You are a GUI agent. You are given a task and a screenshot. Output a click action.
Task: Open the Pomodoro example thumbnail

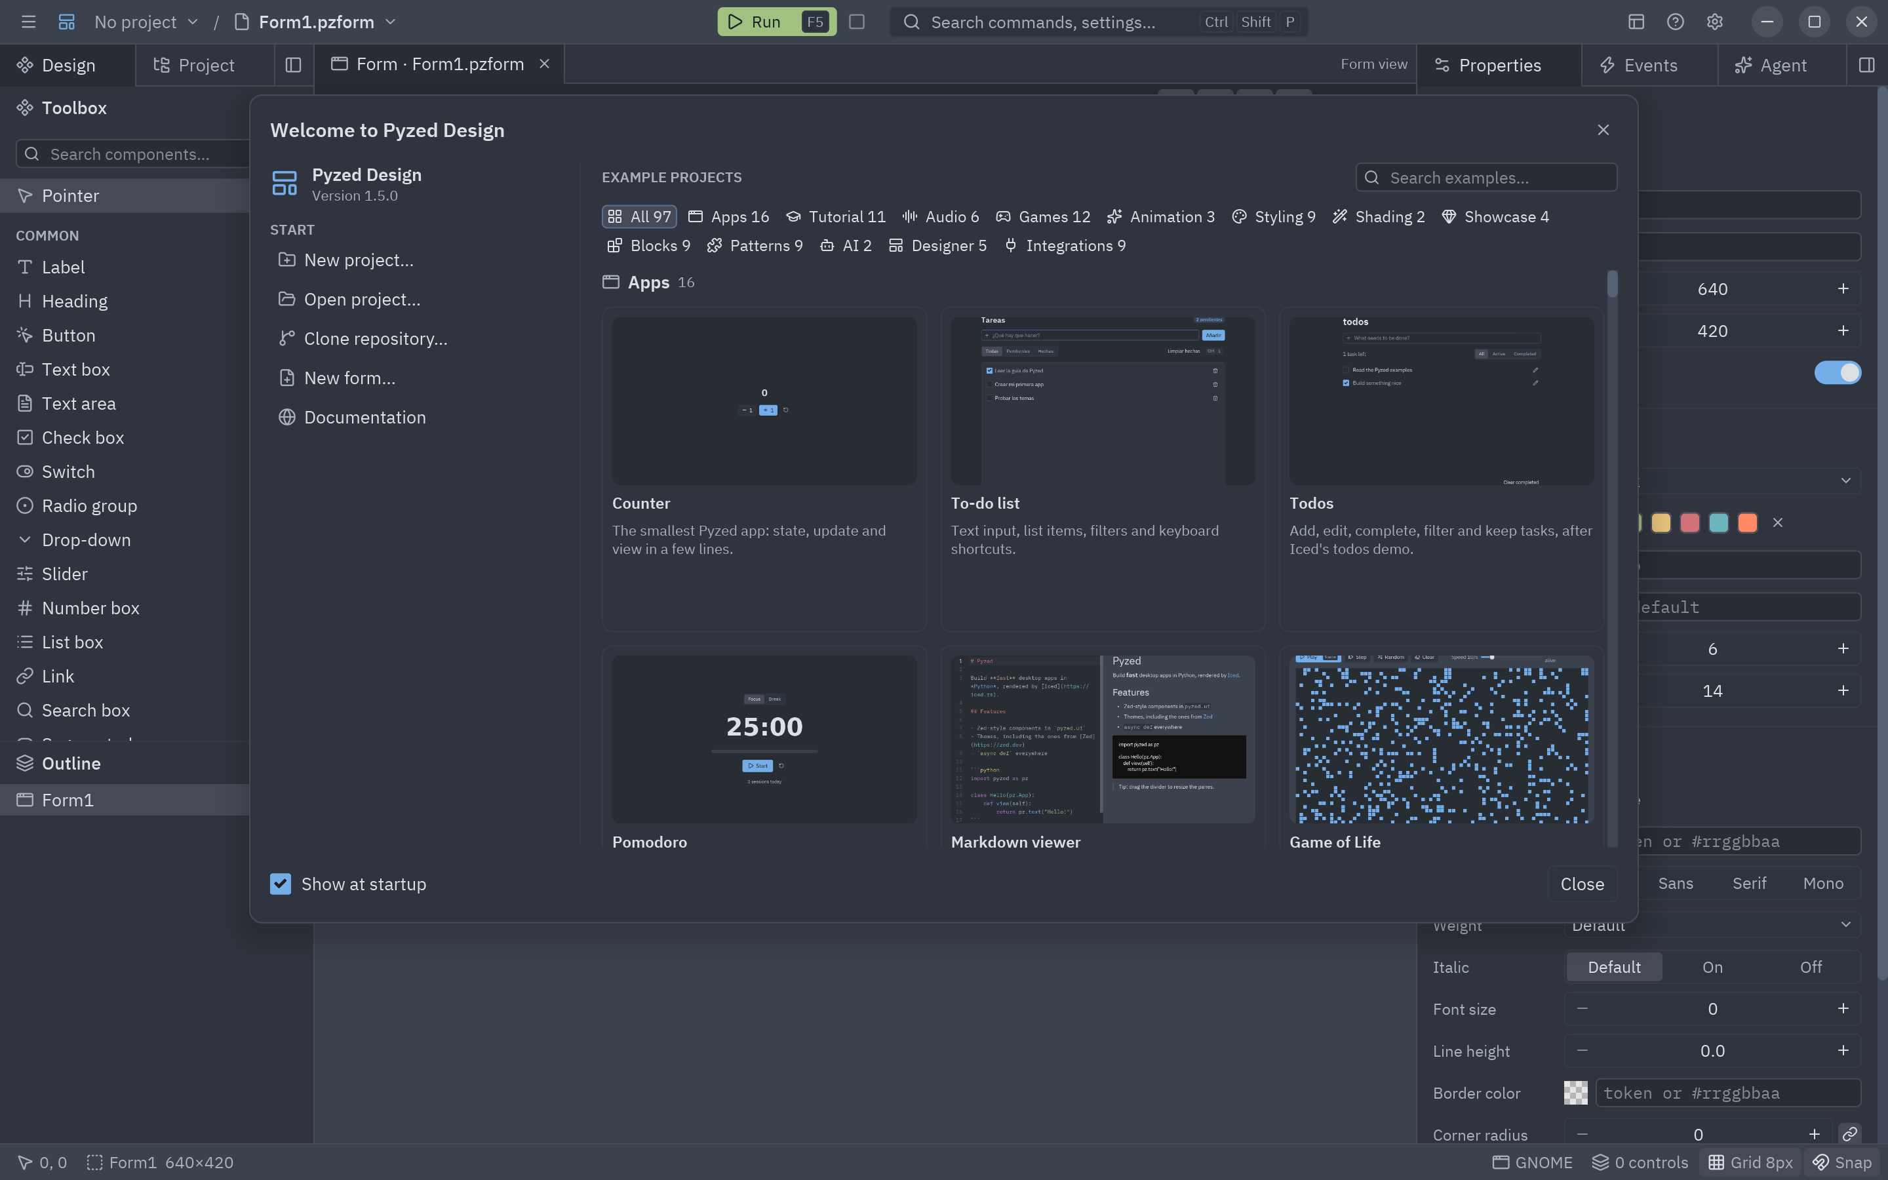764,738
